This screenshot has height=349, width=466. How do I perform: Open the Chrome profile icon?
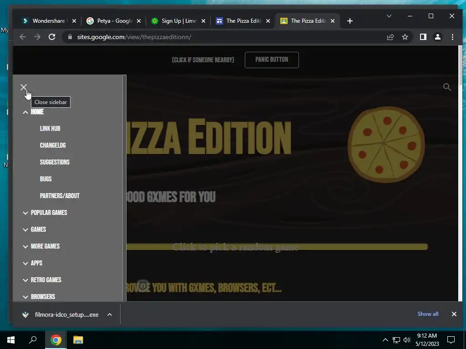437,37
